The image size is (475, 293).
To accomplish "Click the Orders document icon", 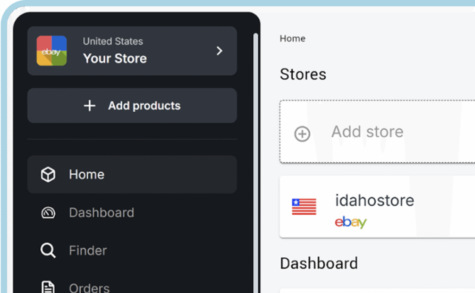I will point(48,287).
